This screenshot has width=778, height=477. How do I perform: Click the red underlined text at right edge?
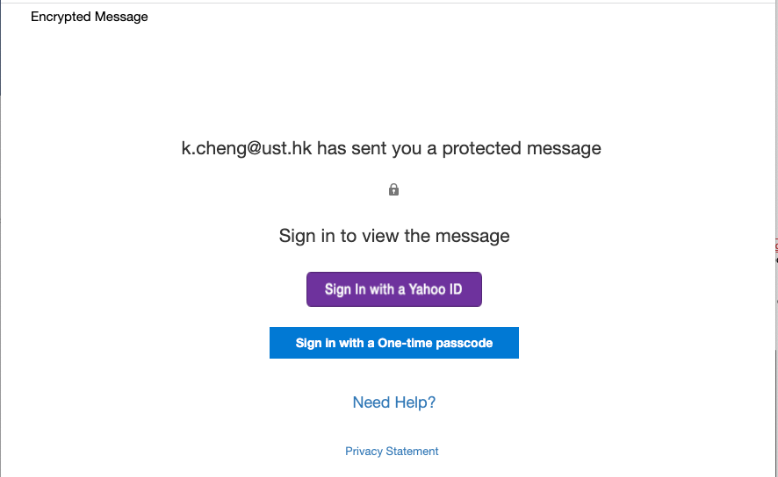775,246
